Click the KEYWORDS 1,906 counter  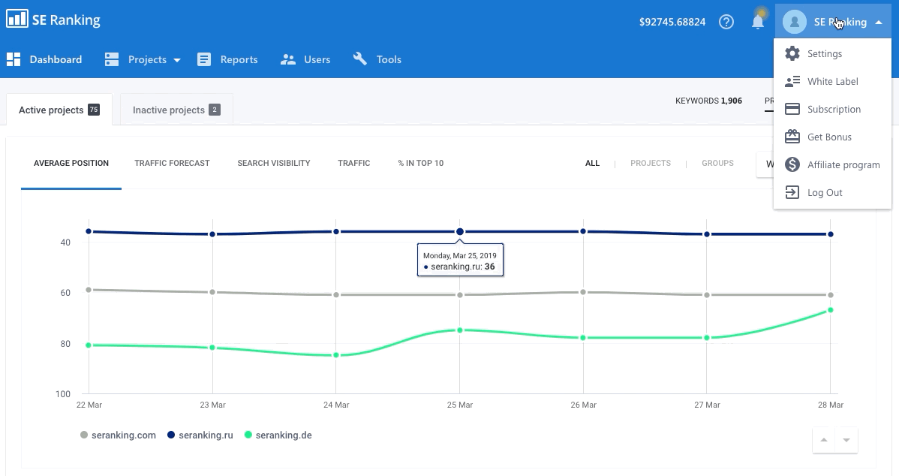[x=708, y=101]
